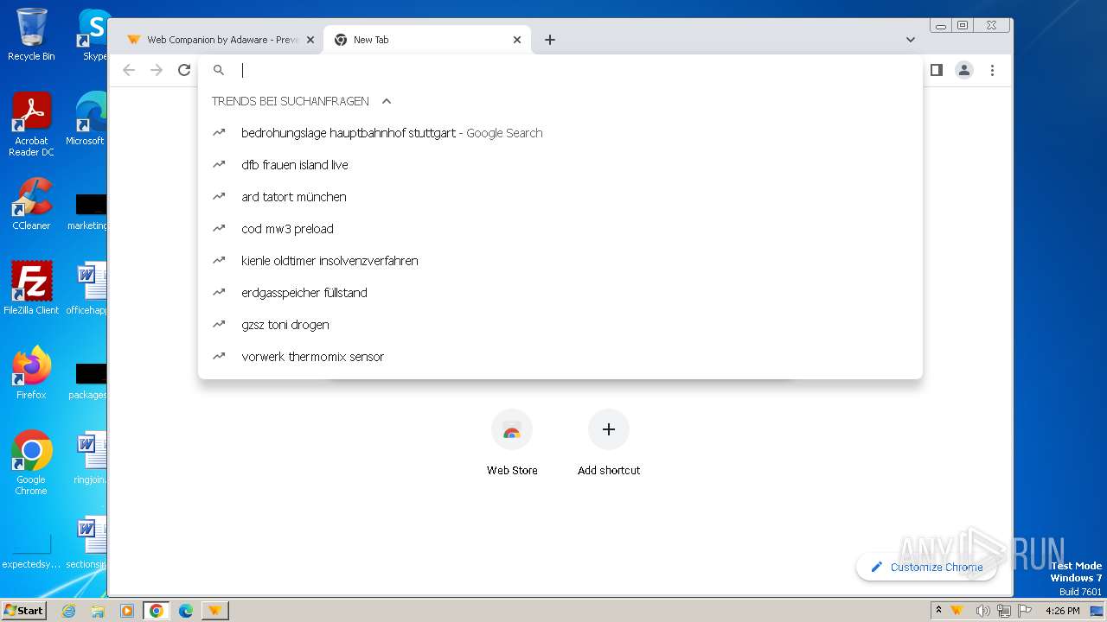Open the Chrome profile avatar menu
This screenshot has height=622, width=1107.
pos(964,70)
